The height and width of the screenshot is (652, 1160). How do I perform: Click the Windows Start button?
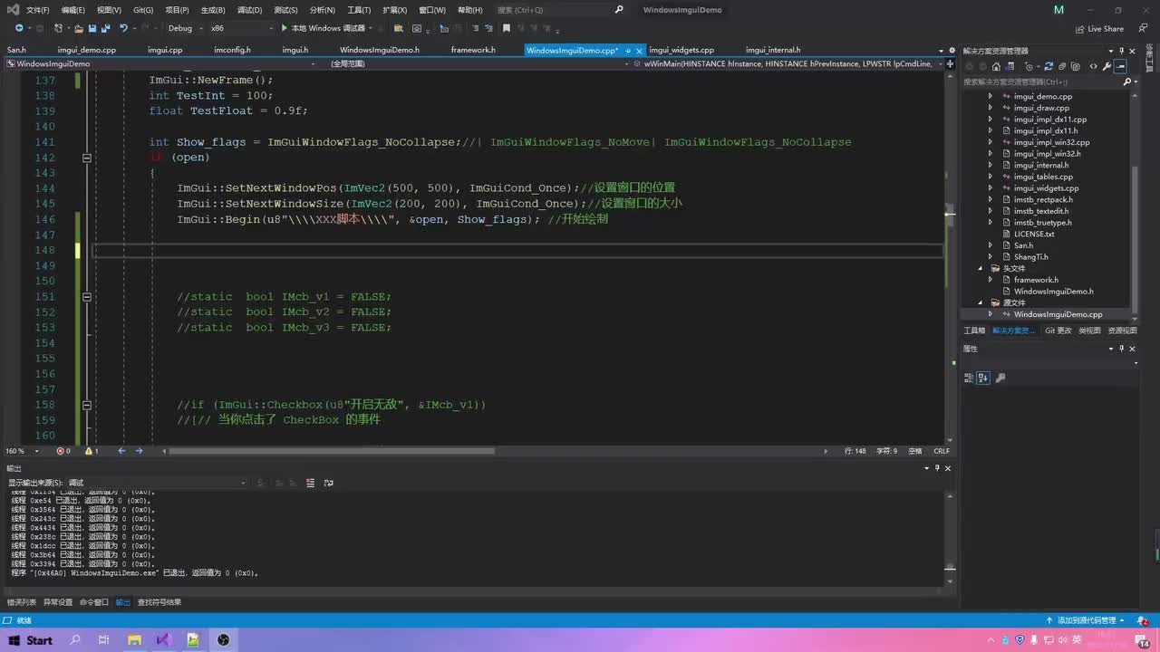pos(30,639)
